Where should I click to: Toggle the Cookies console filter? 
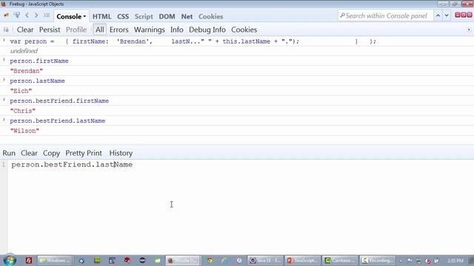pos(244,30)
